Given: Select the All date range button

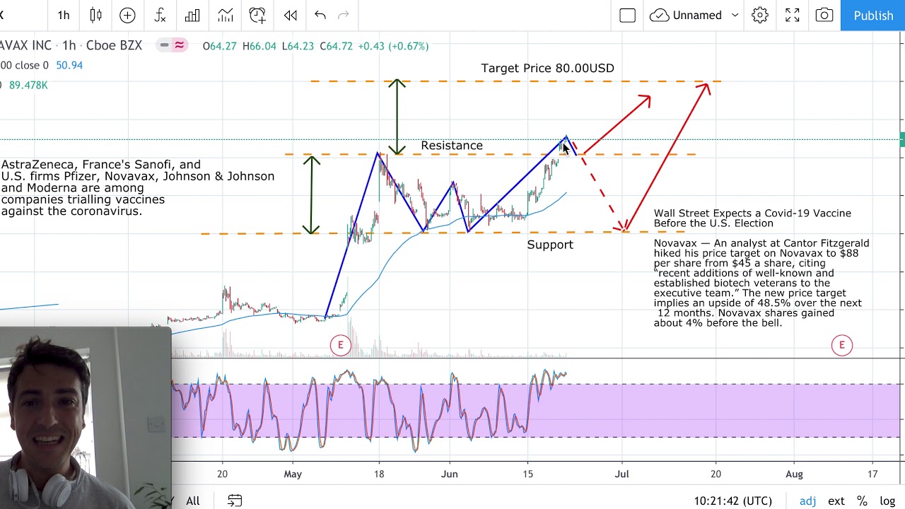Looking at the screenshot, I should pos(192,501).
